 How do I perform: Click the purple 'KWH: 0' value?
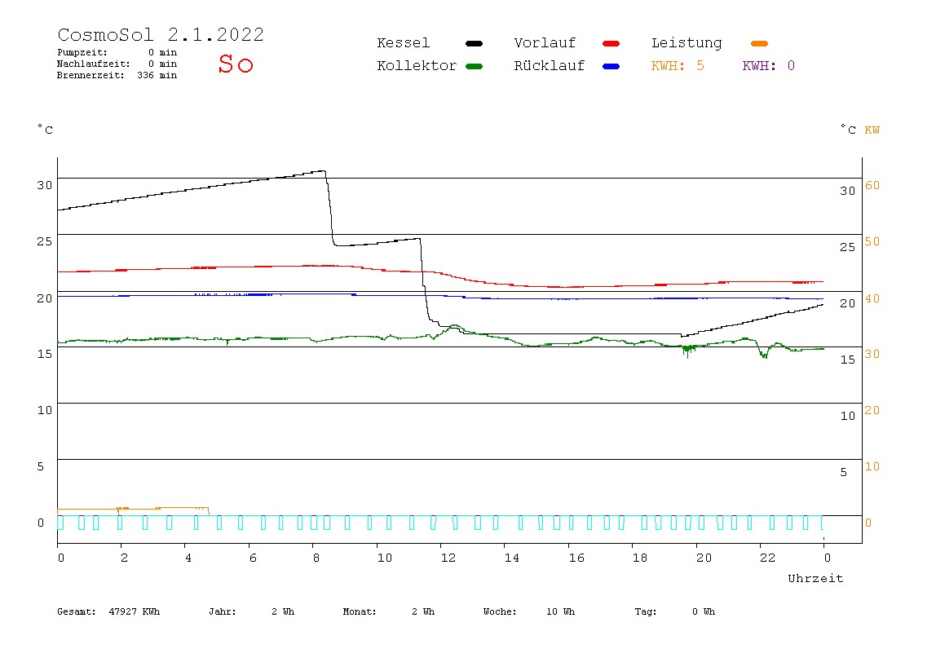click(x=768, y=66)
